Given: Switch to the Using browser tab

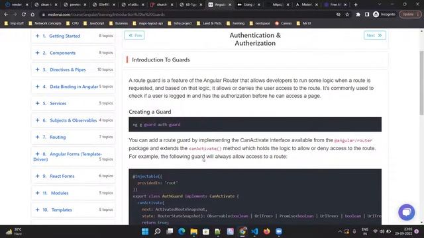Looking at the screenshot, I should point(248,5).
